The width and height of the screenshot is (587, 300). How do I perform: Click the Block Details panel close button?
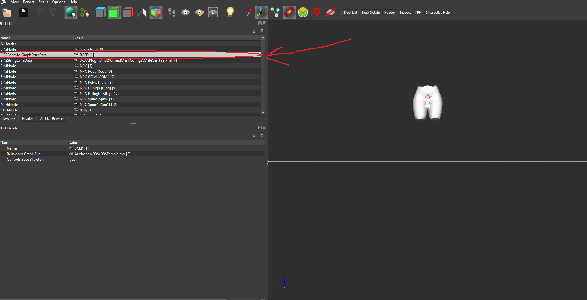click(x=264, y=128)
